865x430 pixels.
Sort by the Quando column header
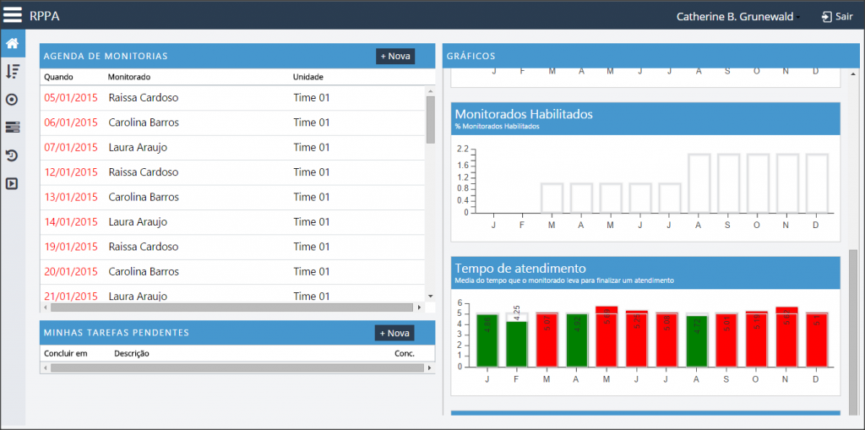tap(58, 77)
